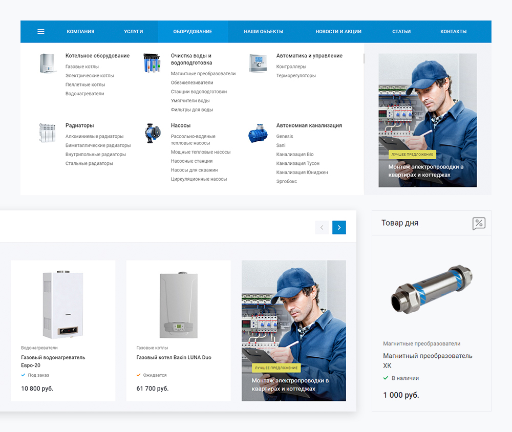This screenshot has height=432, width=512.
Task: Click the blue septic tank icon
Action: (258, 134)
